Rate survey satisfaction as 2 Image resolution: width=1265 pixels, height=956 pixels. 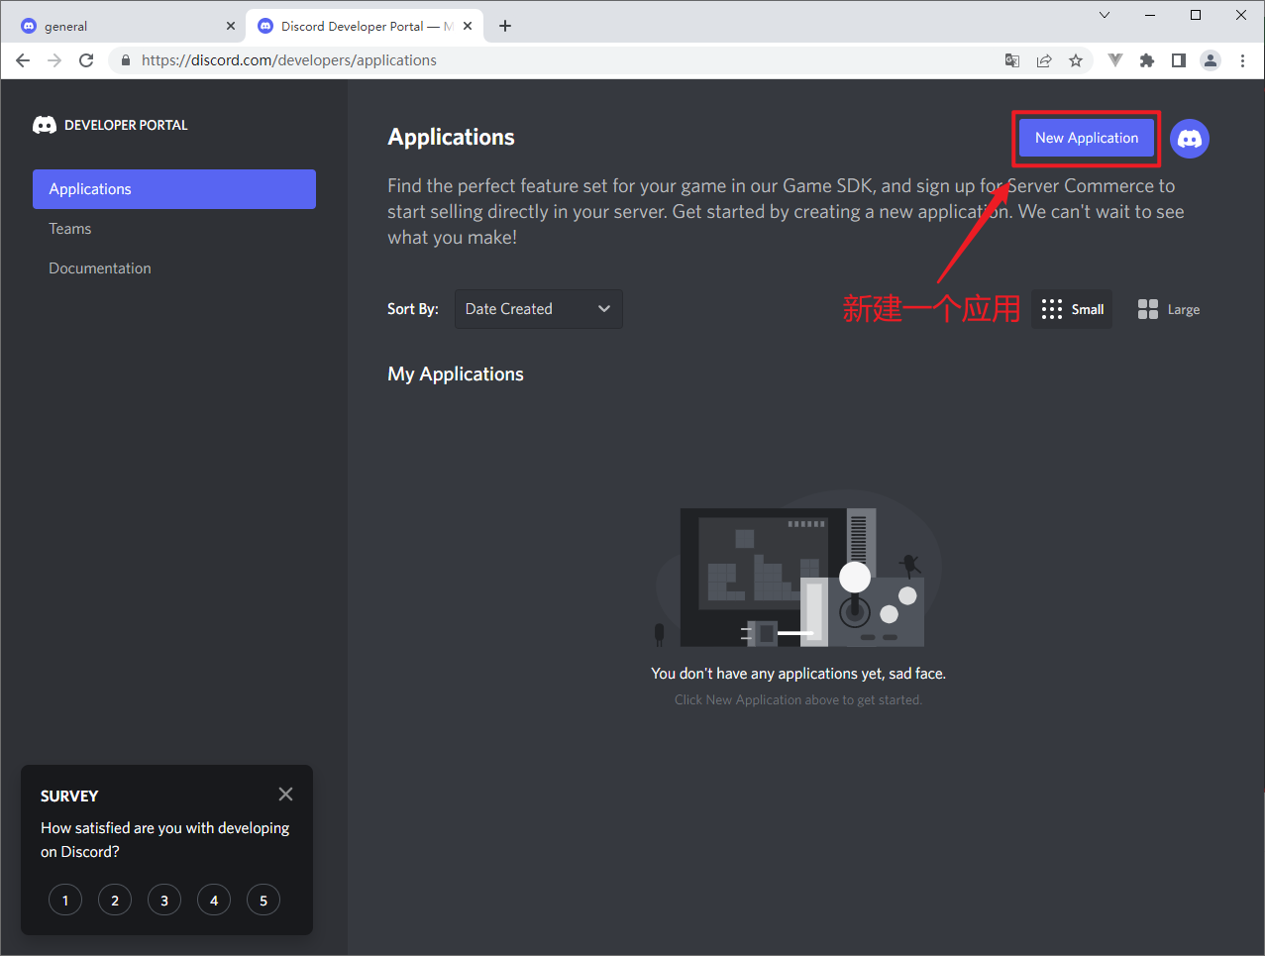pyautogui.click(x=115, y=901)
